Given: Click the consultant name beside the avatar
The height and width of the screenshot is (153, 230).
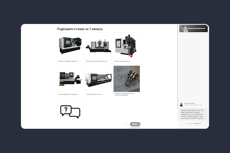Looking at the screenshot, I should 190,103.
